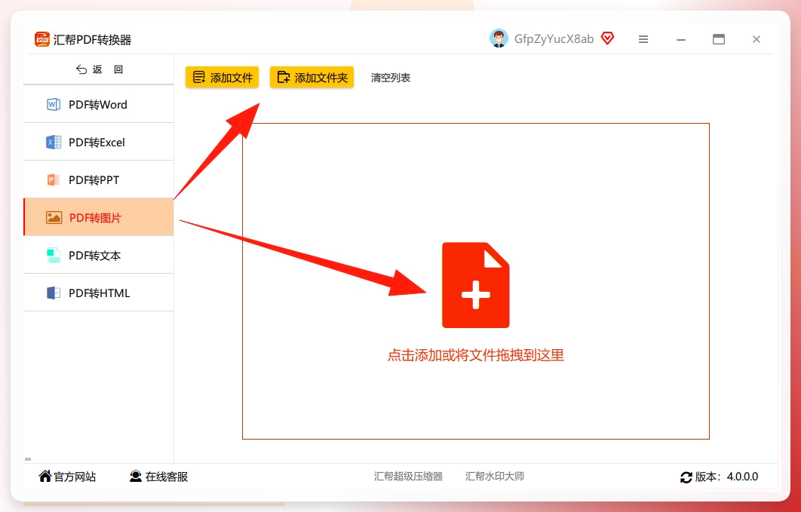Screen dimensions: 801x512
Task: Click the red add-file plus icon
Action: point(476,285)
